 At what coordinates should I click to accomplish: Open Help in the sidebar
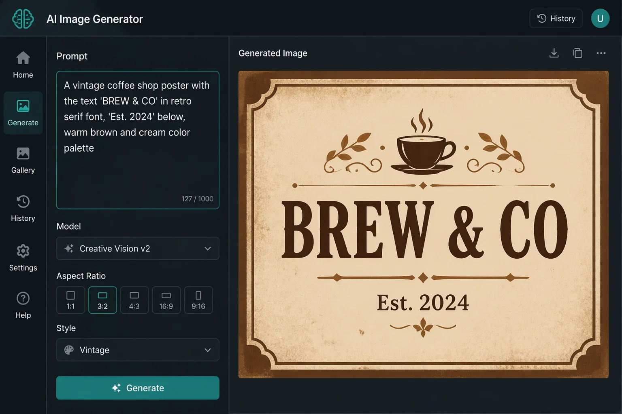pos(23,305)
